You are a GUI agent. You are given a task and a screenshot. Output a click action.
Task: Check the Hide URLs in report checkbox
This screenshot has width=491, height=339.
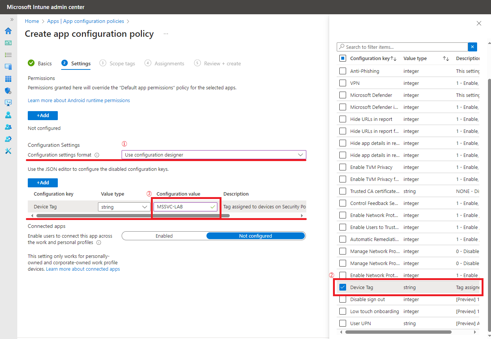[343, 119]
